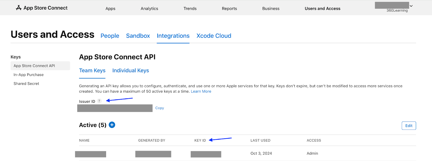
Task: Navigate to Reports section
Action: (x=229, y=9)
